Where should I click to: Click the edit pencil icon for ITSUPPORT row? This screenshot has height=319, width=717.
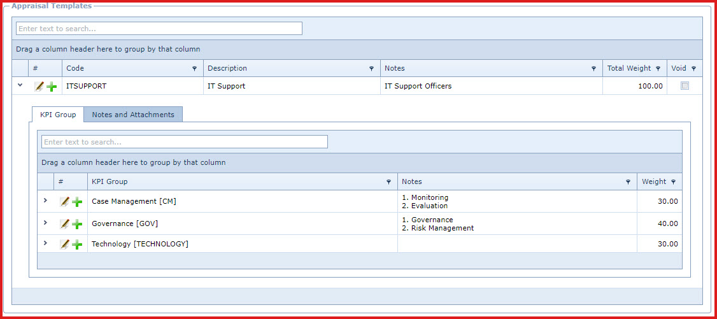(39, 86)
